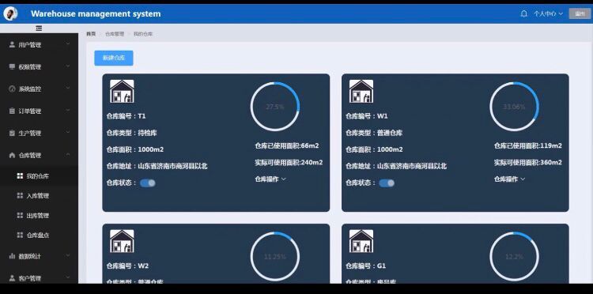This screenshot has height=294, width=593.
Task: Click warehouse W1 building icon
Action: [361, 91]
